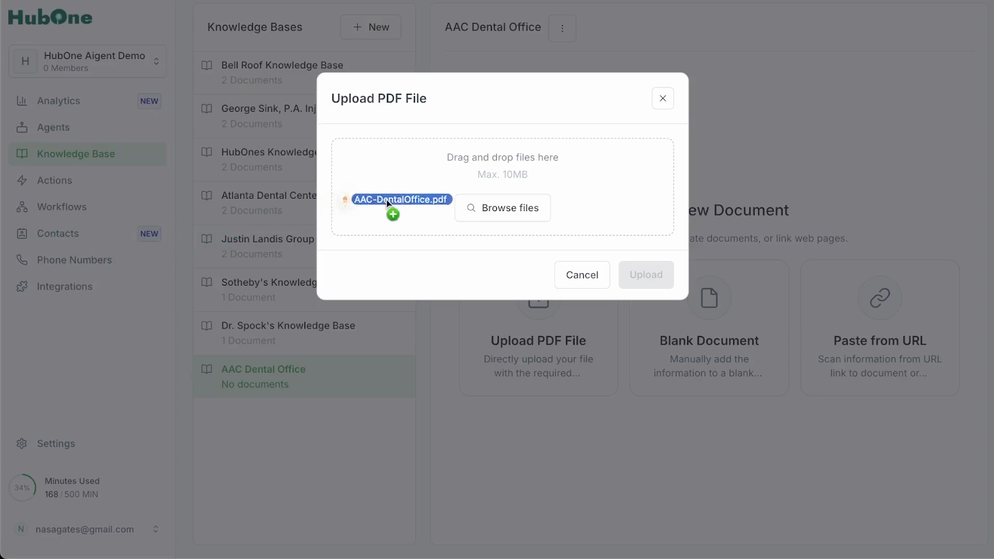
Task: Open Contacts in sidebar
Action: click(88, 234)
